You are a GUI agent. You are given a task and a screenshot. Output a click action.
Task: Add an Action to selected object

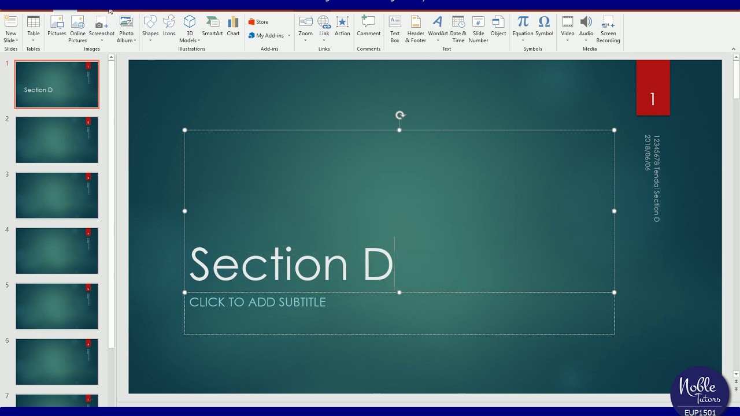point(342,26)
